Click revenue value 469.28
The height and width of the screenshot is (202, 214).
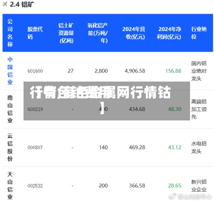[x=137, y=147]
